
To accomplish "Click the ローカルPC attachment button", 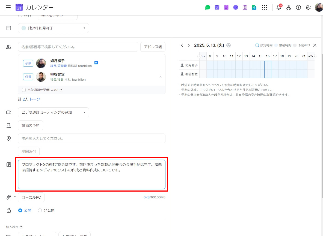I will 31,197.
